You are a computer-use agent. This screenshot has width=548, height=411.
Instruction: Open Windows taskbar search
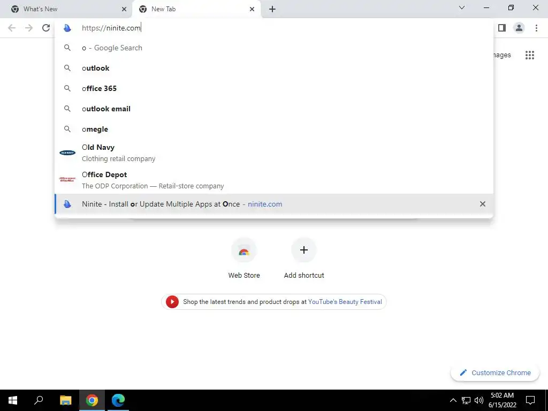(39, 400)
